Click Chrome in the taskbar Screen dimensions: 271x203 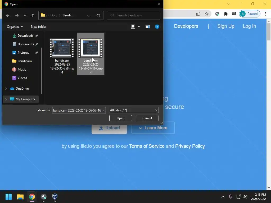[32, 197]
